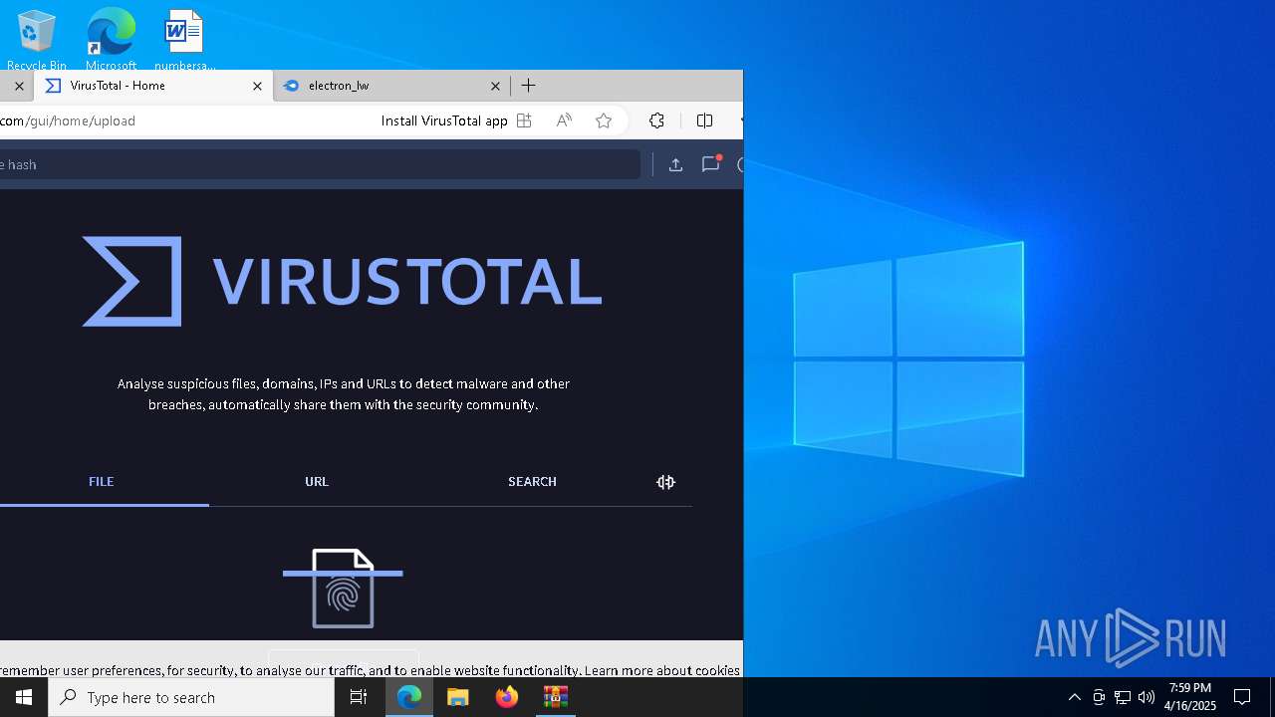Open browser Extensions puzzle icon
Screen dimensions: 1275x717
[656, 120]
